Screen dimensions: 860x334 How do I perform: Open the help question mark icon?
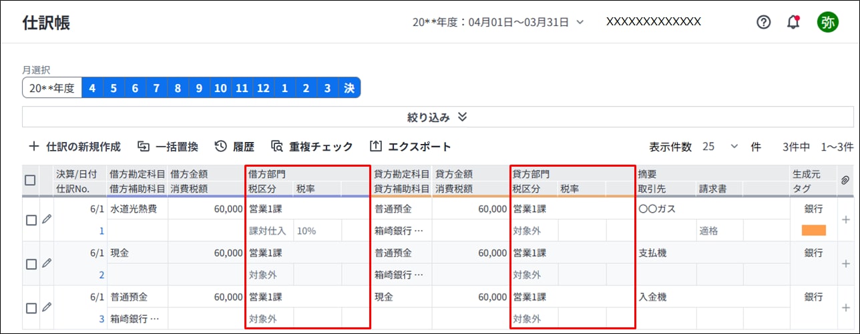click(x=763, y=22)
